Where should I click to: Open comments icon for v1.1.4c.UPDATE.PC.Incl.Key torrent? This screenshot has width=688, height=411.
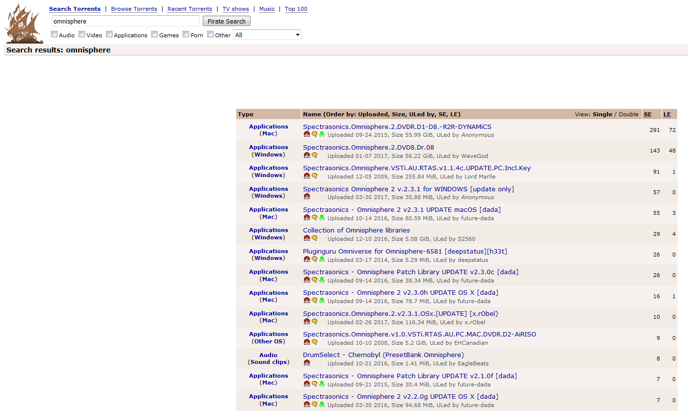tap(315, 176)
